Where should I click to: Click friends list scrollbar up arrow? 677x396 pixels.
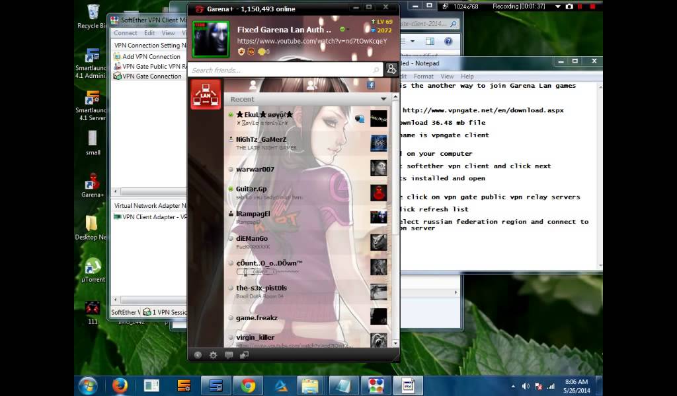click(395, 98)
